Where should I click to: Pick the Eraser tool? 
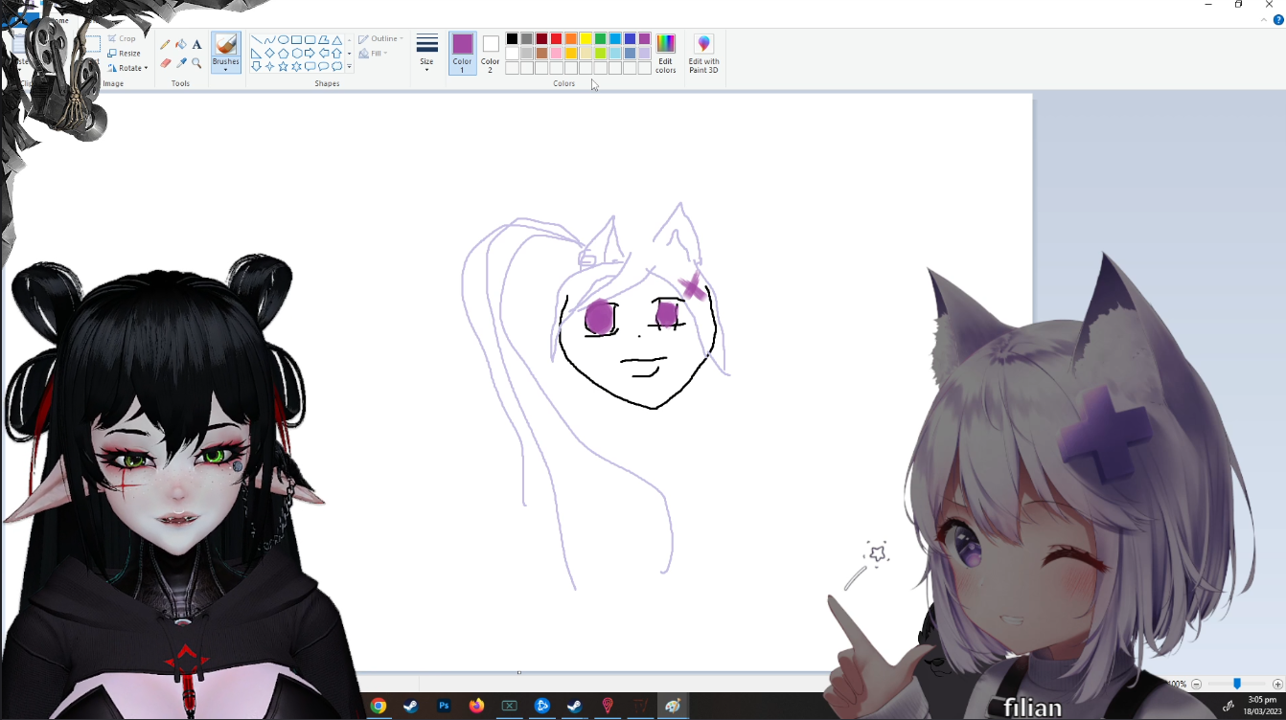coord(165,63)
